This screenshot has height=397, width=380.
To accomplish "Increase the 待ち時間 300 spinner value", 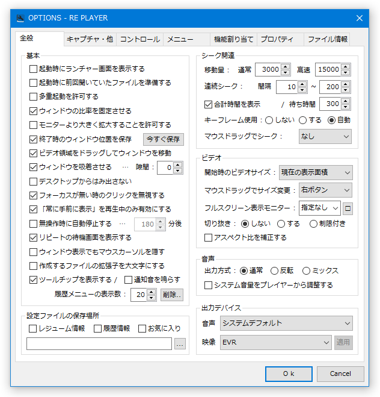I will pos(345,101).
